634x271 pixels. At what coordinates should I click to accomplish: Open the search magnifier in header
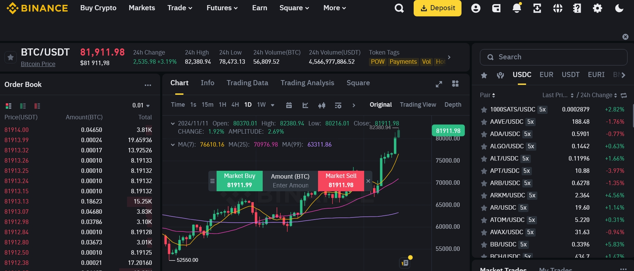click(x=399, y=8)
